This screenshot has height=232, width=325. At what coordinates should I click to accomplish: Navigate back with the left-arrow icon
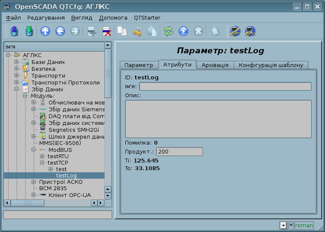pyautogui.click(x=60, y=31)
